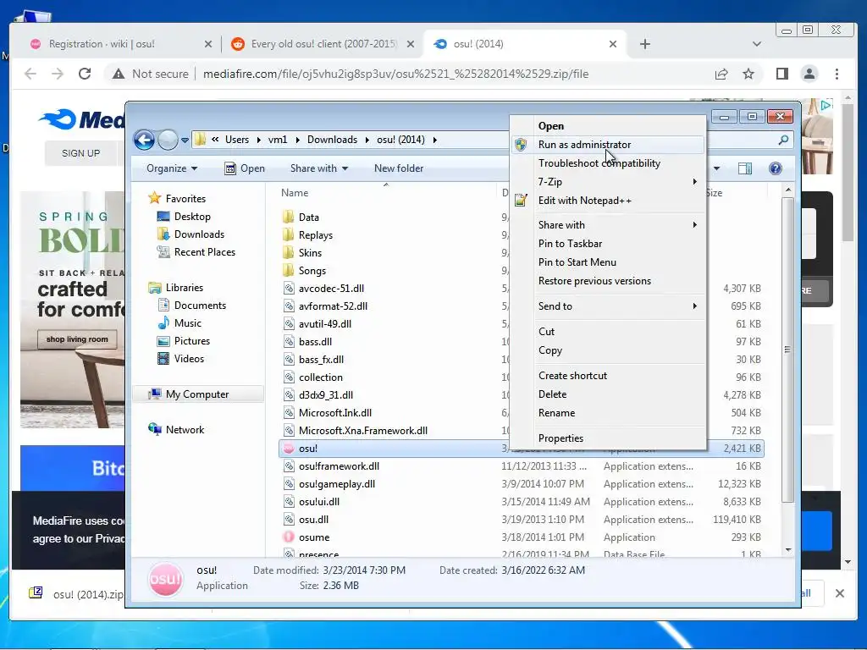Viewport: 867px width, 650px height.
Task: Sort files by the Name column header
Action: (294, 193)
